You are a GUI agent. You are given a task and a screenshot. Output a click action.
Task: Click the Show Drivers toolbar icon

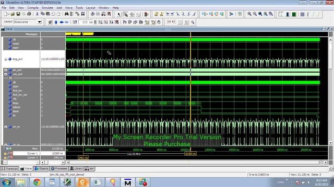tap(231, 14)
